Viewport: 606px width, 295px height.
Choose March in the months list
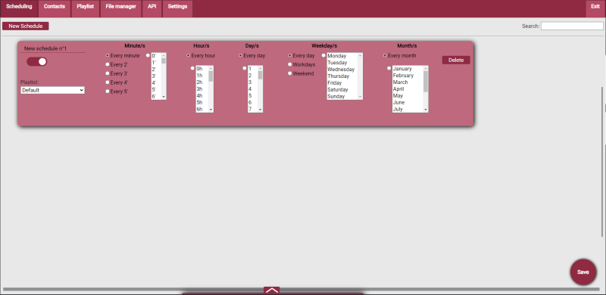[x=408, y=82]
